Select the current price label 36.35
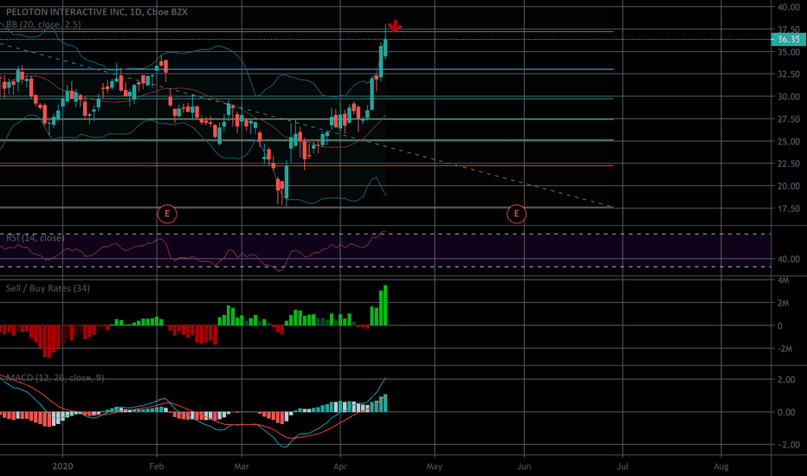The width and height of the screenshot is (807, 476). coord(788,39)
